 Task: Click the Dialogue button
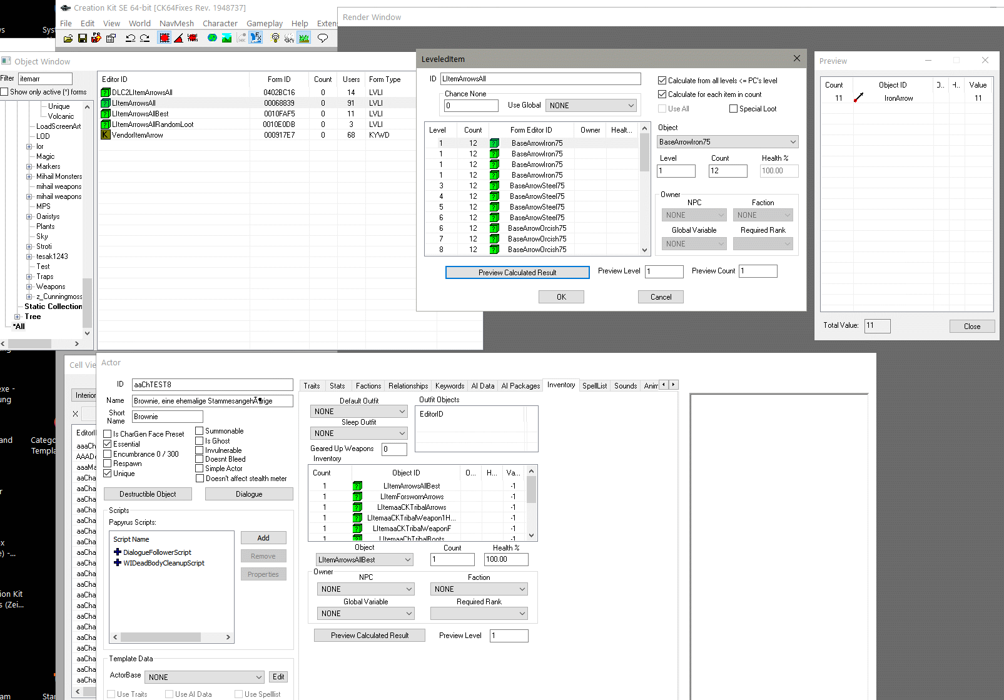pos(249,494)
